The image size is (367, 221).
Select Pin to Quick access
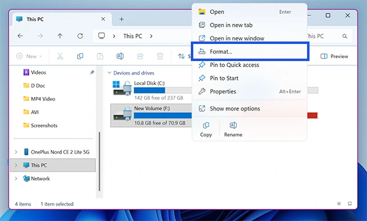coord(250,65)
